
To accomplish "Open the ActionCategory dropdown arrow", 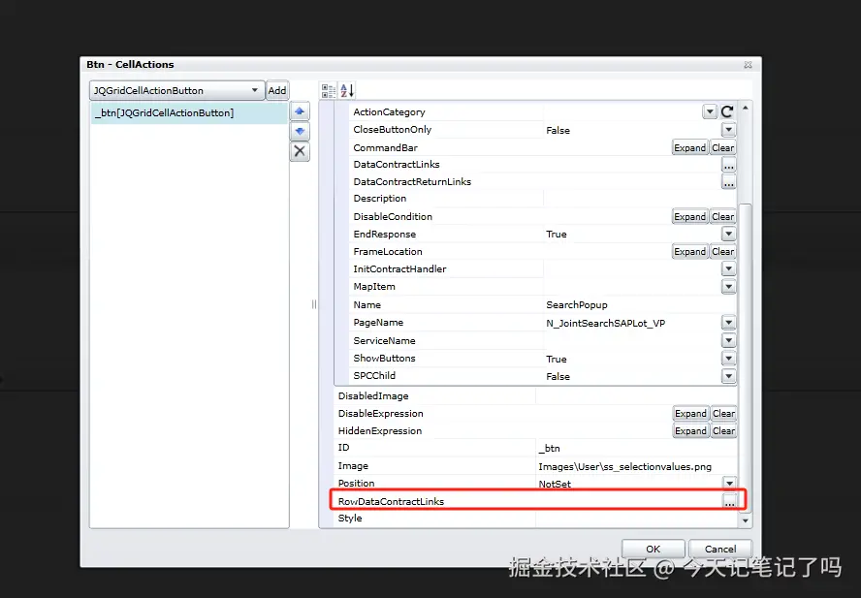I will (x=710, y=112).
